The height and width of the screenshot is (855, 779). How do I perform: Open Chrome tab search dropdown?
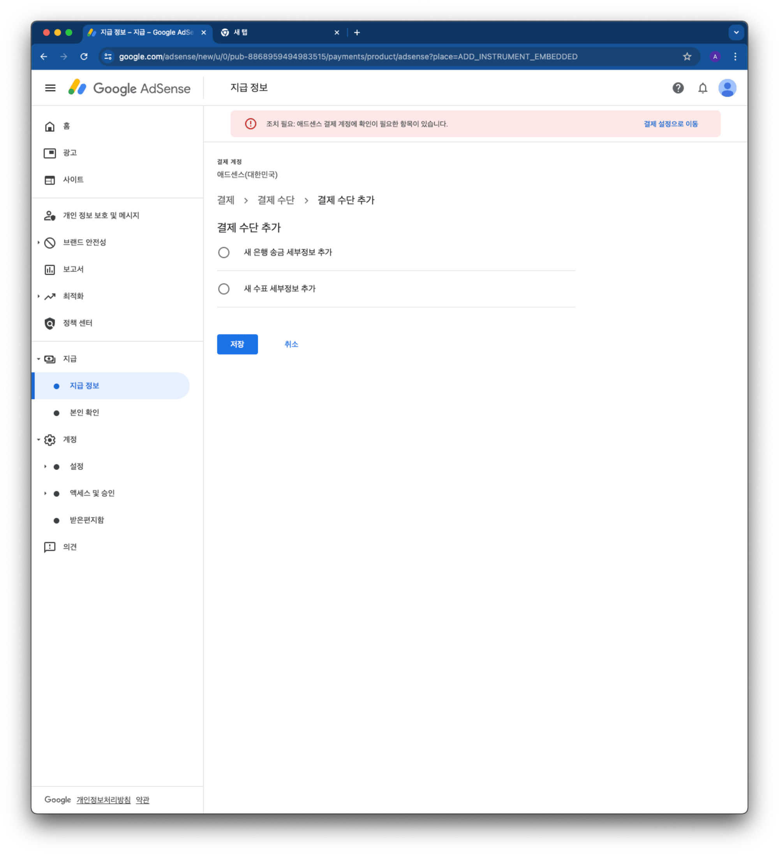[736, 32]
